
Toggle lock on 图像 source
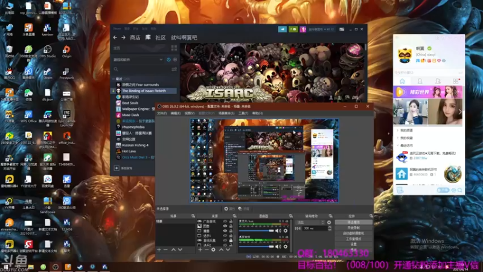click(231, 226)
